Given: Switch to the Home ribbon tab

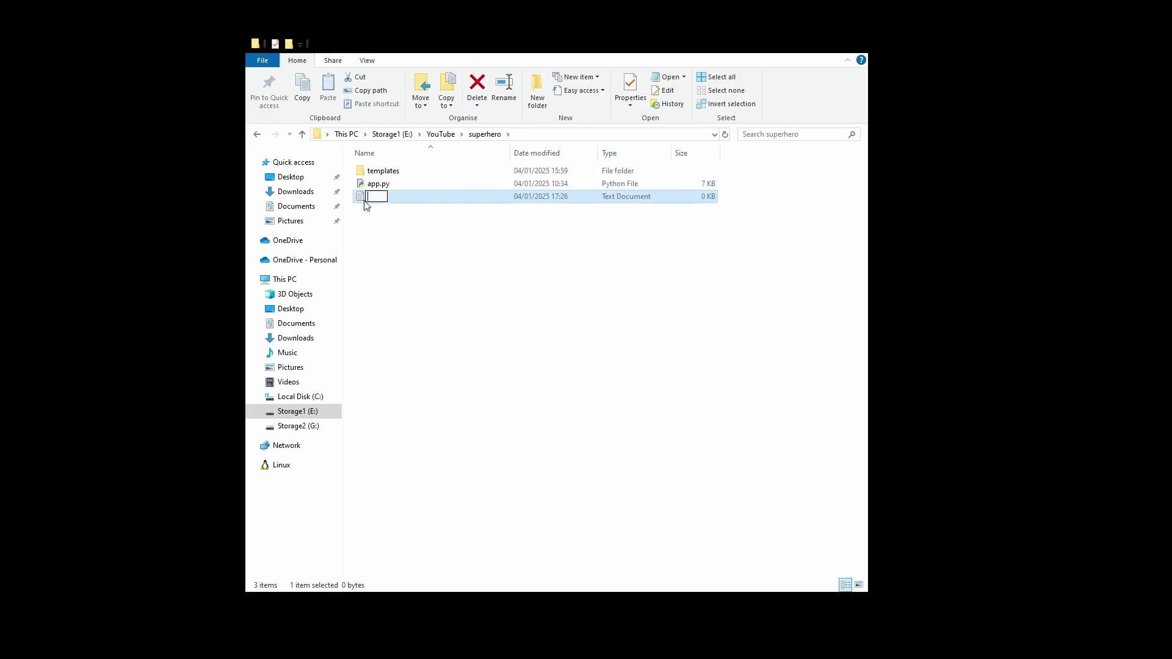Looking at the screenshot, I should pyautogui.click(x=297, y=60).
